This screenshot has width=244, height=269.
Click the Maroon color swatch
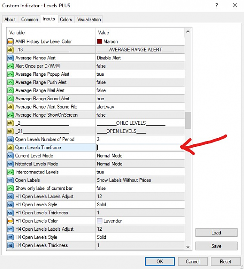(99, 41)
